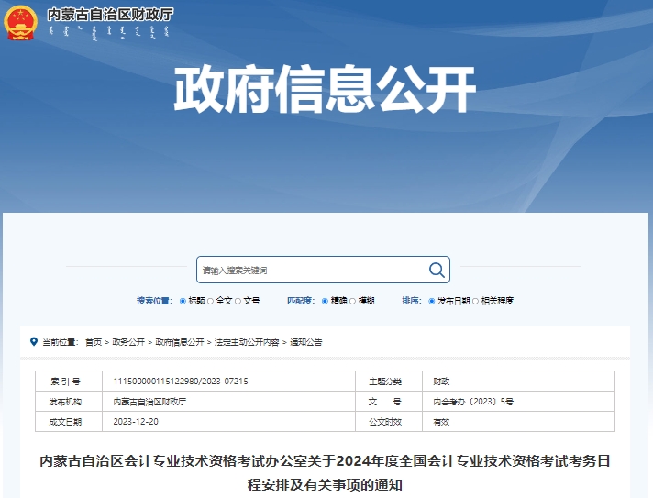Click the magnifying glass search icon

pyautogui.click(x=437, y=270)
